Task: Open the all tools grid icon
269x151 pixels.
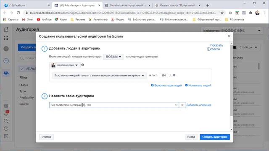Action: coord(6,38)
